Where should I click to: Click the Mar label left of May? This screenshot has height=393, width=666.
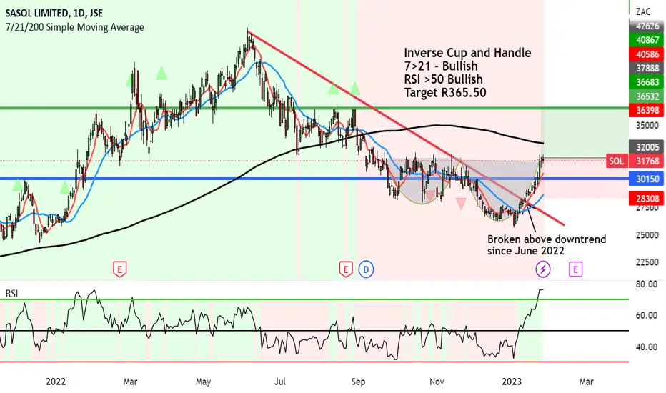click(x=130, y=382)
